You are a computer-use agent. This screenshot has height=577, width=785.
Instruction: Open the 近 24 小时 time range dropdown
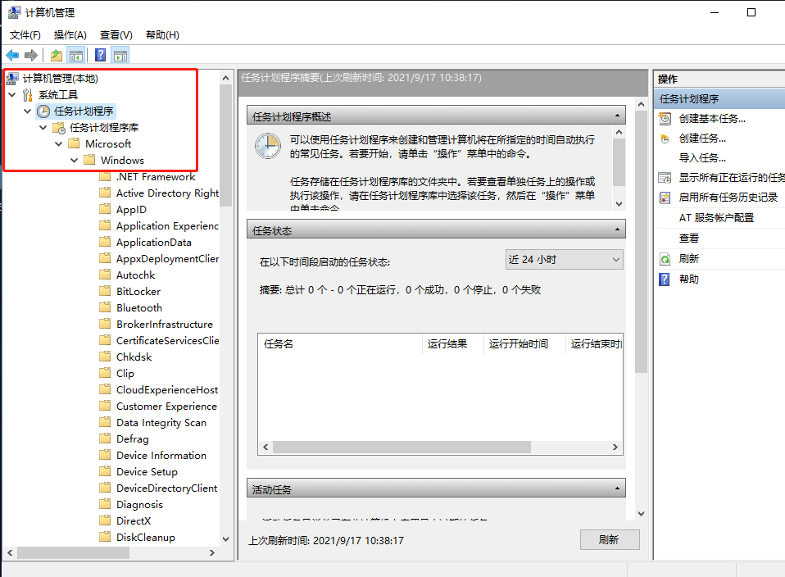[x=564, y=260]
